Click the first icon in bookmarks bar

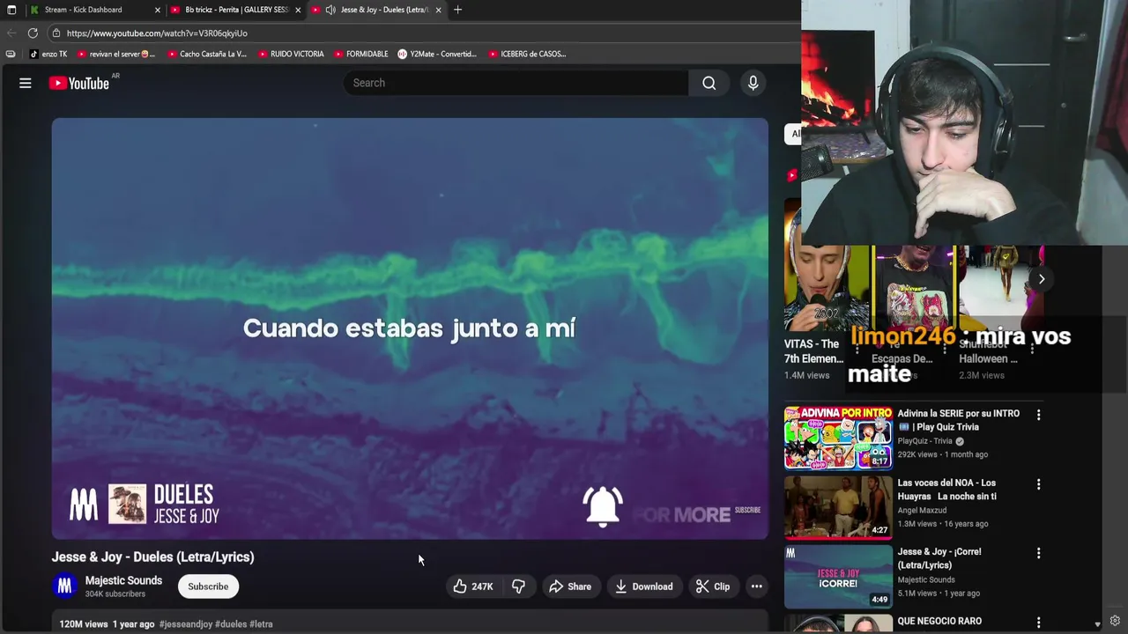tap(11, 54)
